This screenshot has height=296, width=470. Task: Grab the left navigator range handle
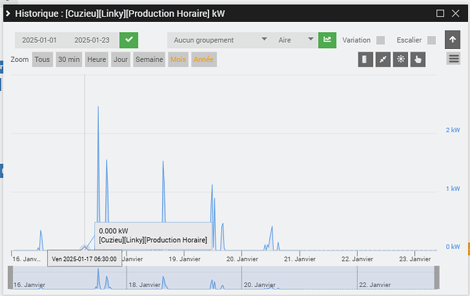click(10, 278)
